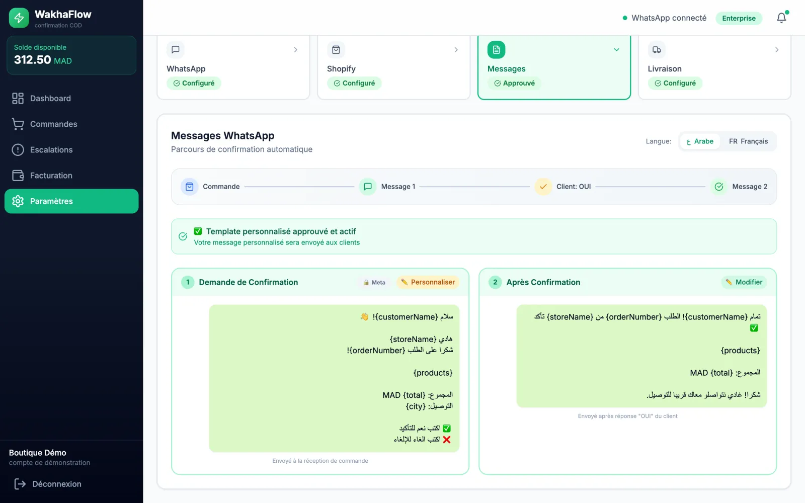The width and height of the screenshot is (805, 503).
Task: Click the WhatsApp card chat icon
Action: tap(176, 50)
